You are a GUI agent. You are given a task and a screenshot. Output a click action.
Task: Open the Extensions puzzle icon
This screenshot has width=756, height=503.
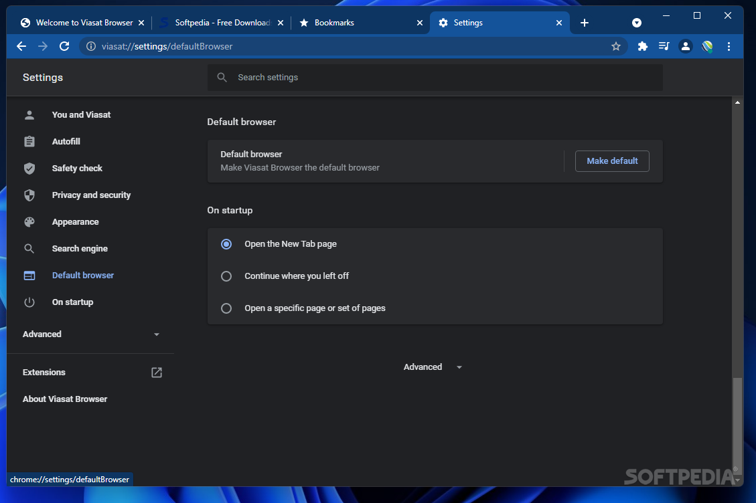642,46
